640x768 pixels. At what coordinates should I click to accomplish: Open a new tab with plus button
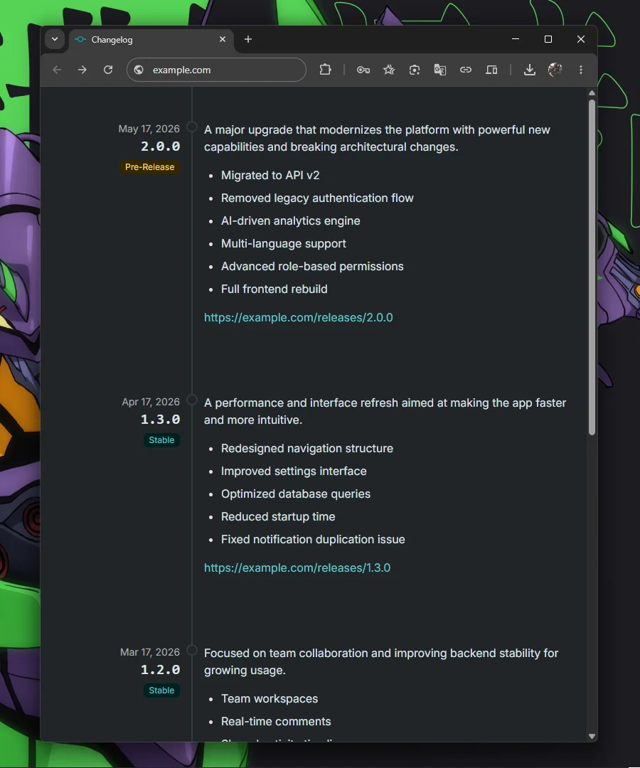(x=248, y=39)
